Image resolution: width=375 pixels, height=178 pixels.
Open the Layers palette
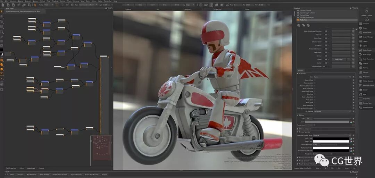coord(364,41)
